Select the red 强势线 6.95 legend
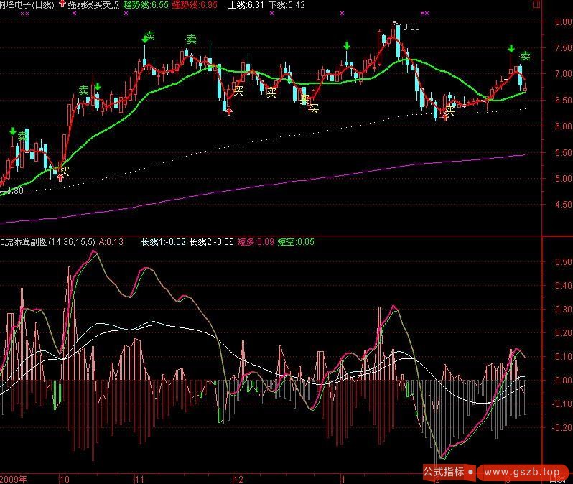Image resolution: width=573 pixels, height=484 pixels. coord(194,5)
